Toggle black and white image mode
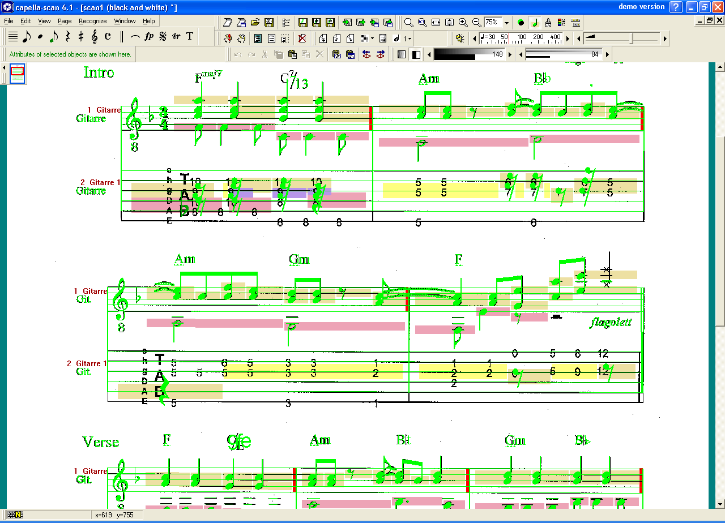 click(x=416, y=54)
